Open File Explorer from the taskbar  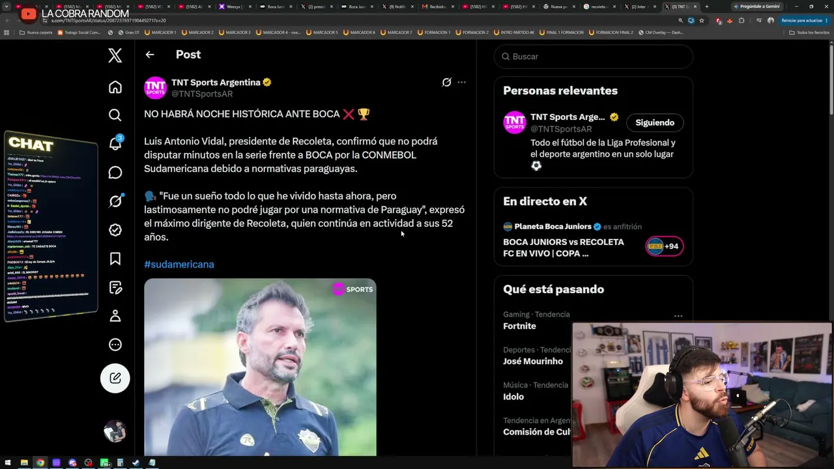click(x=24, y=463)
